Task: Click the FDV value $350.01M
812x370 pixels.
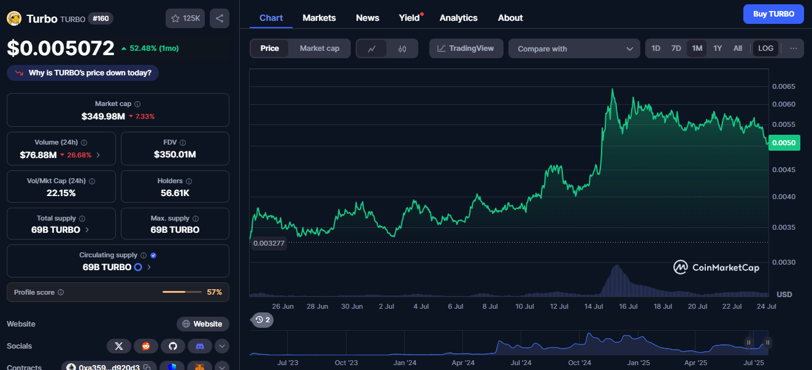Action: click(175, 154)
